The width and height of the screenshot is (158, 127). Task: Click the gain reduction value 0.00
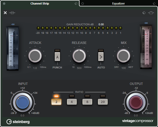(101, 24)
